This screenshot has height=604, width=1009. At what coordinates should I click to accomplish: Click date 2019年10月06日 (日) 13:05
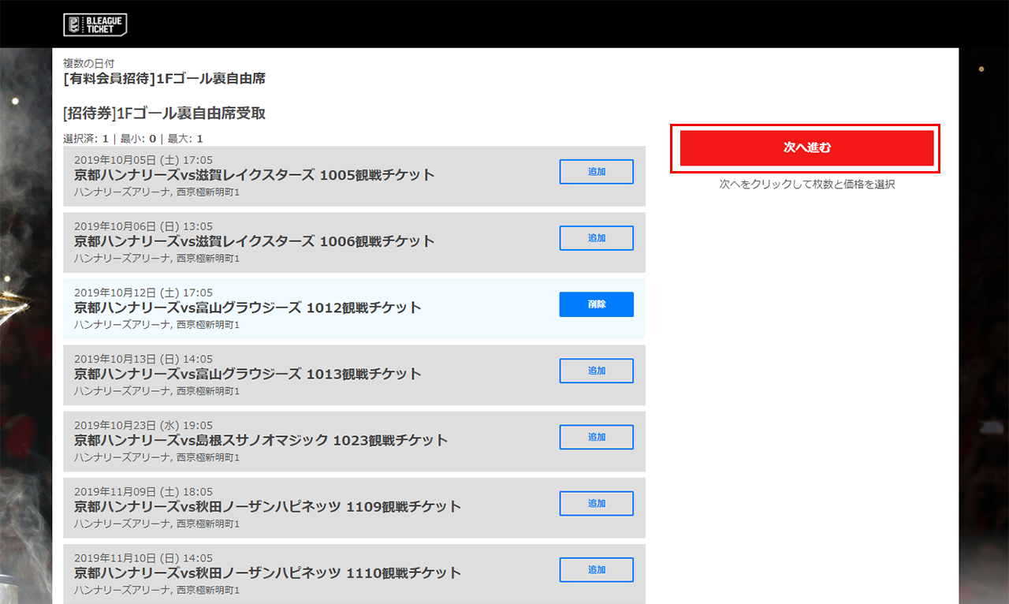(143, 226)
